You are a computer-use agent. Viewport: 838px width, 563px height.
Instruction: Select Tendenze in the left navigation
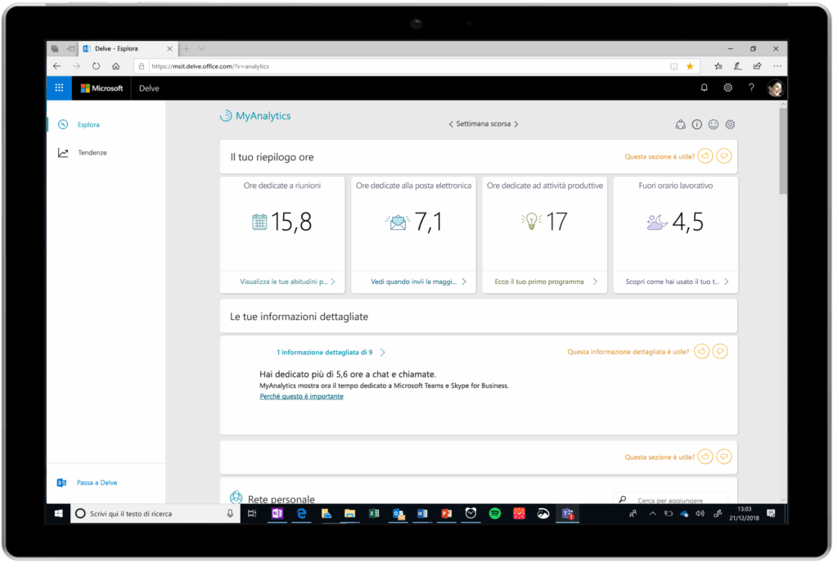point(92,152)
